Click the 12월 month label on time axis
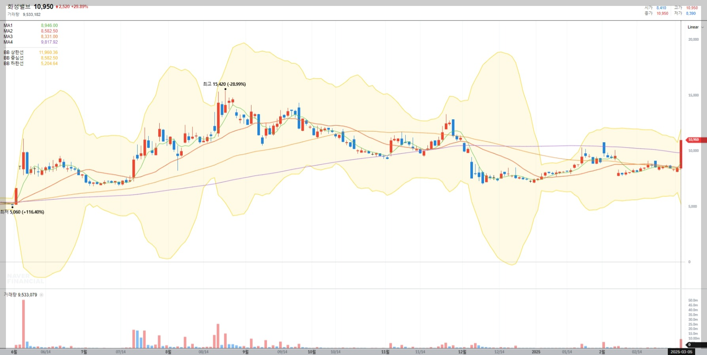Viewport: 707px width, 355px height. (x=462, y=352)
